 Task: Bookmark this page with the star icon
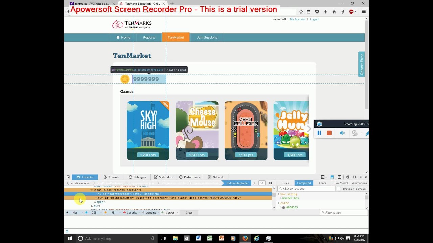pos(301,11)
